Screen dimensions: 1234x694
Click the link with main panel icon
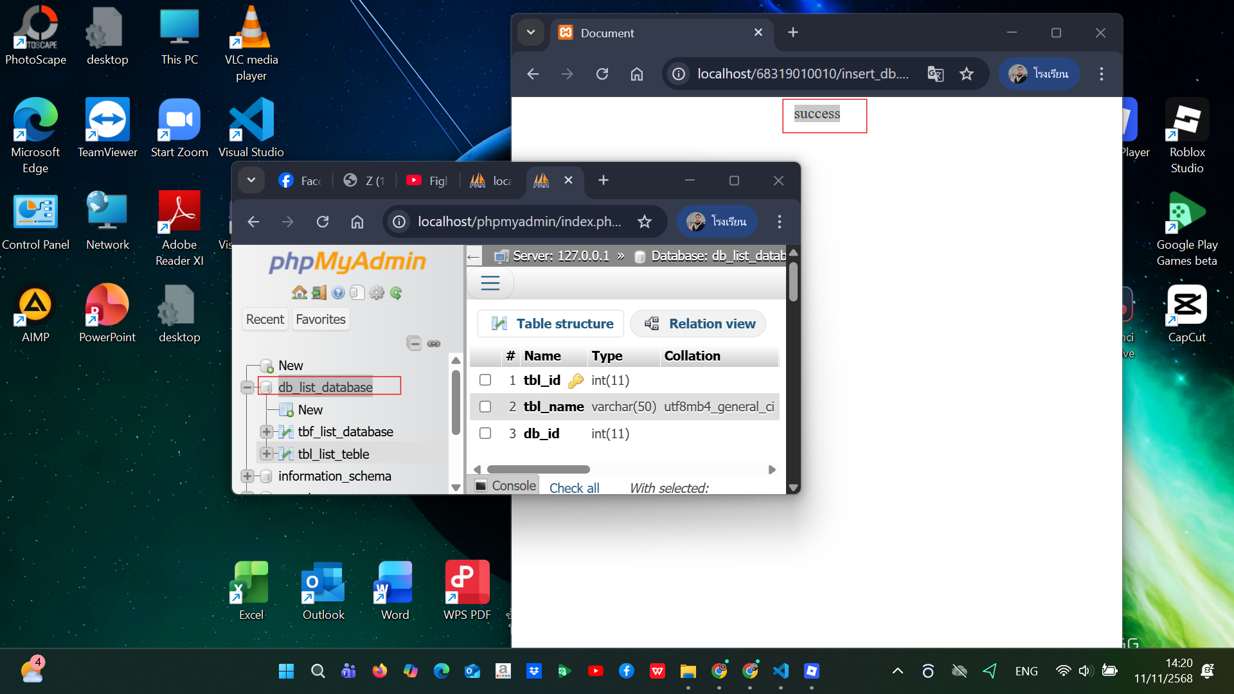click(x=434, y=343)
